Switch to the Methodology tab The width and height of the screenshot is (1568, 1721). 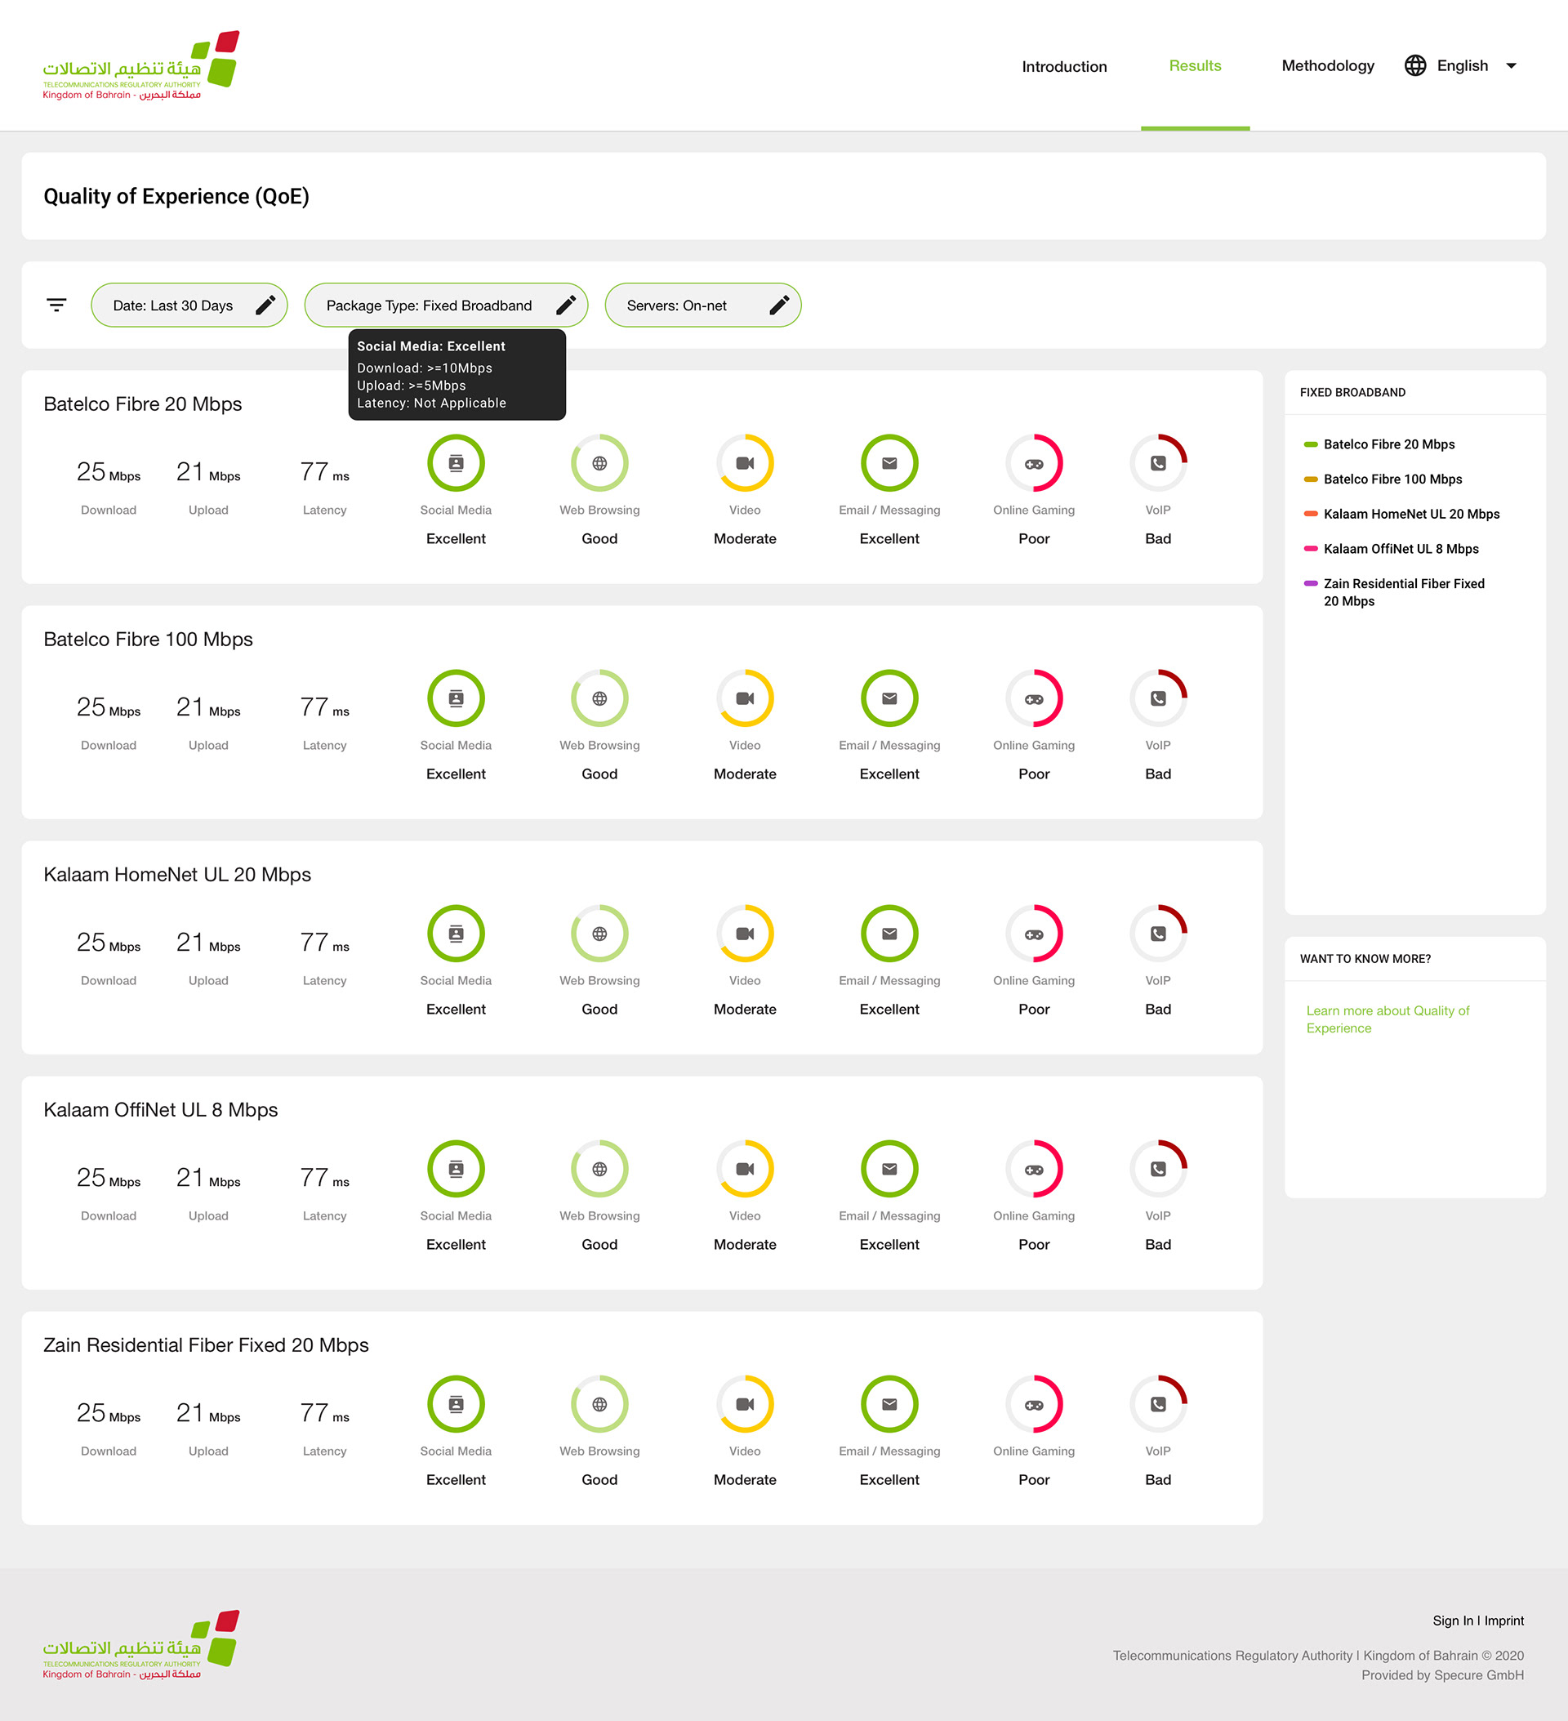(x=1327, y=65)
